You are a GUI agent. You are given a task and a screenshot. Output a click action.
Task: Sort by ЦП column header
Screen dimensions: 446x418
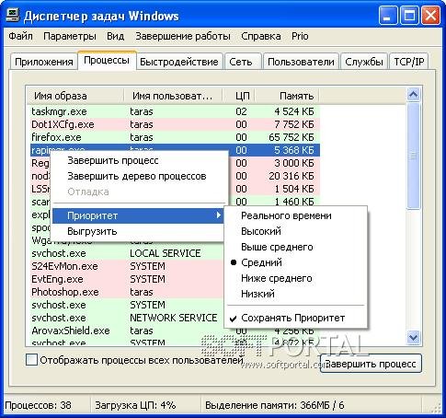239,96
